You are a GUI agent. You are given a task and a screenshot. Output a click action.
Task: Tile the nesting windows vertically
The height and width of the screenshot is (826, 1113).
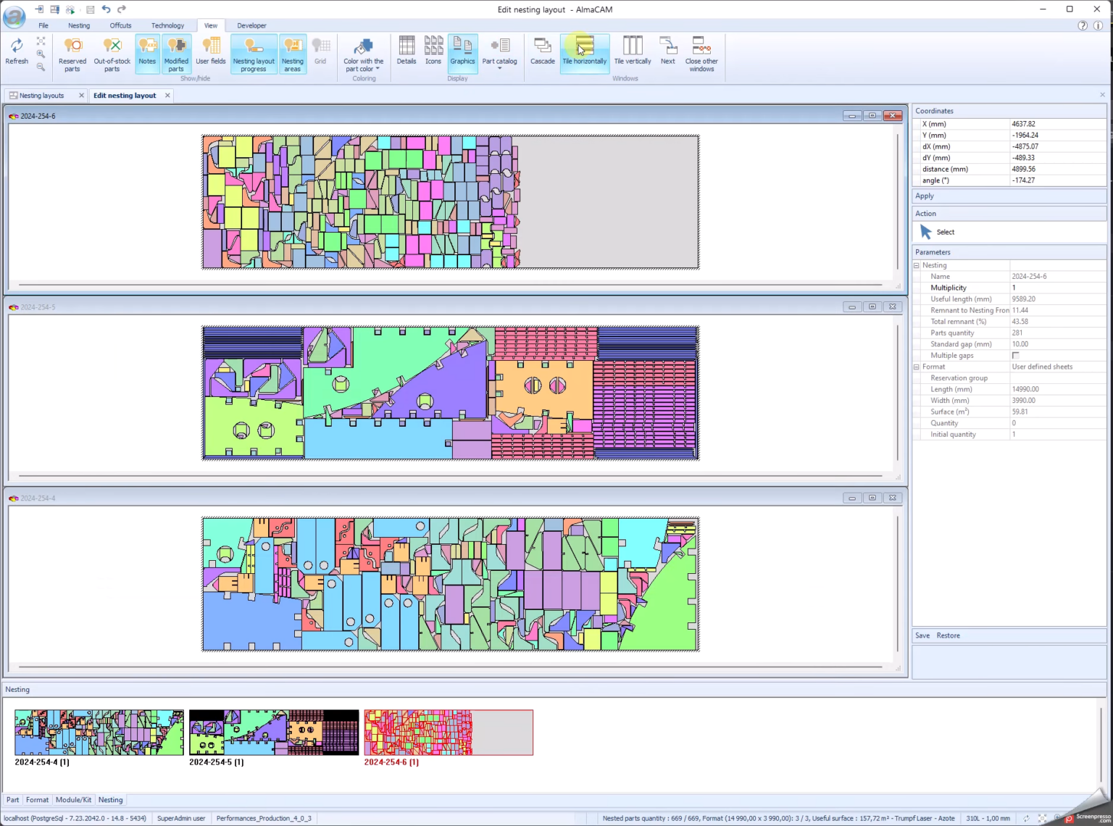[631, 51]
